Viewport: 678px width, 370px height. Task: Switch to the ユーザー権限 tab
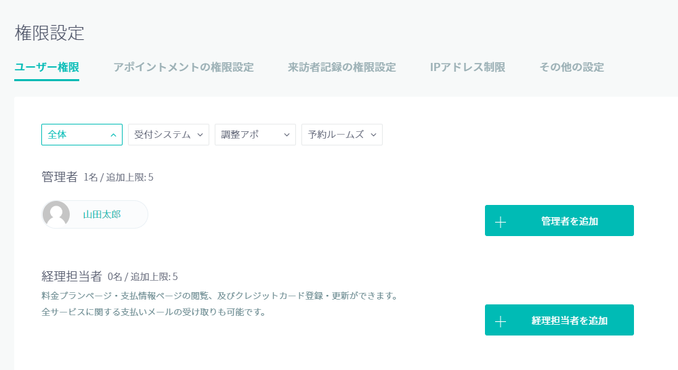click(x=47, y=68)
